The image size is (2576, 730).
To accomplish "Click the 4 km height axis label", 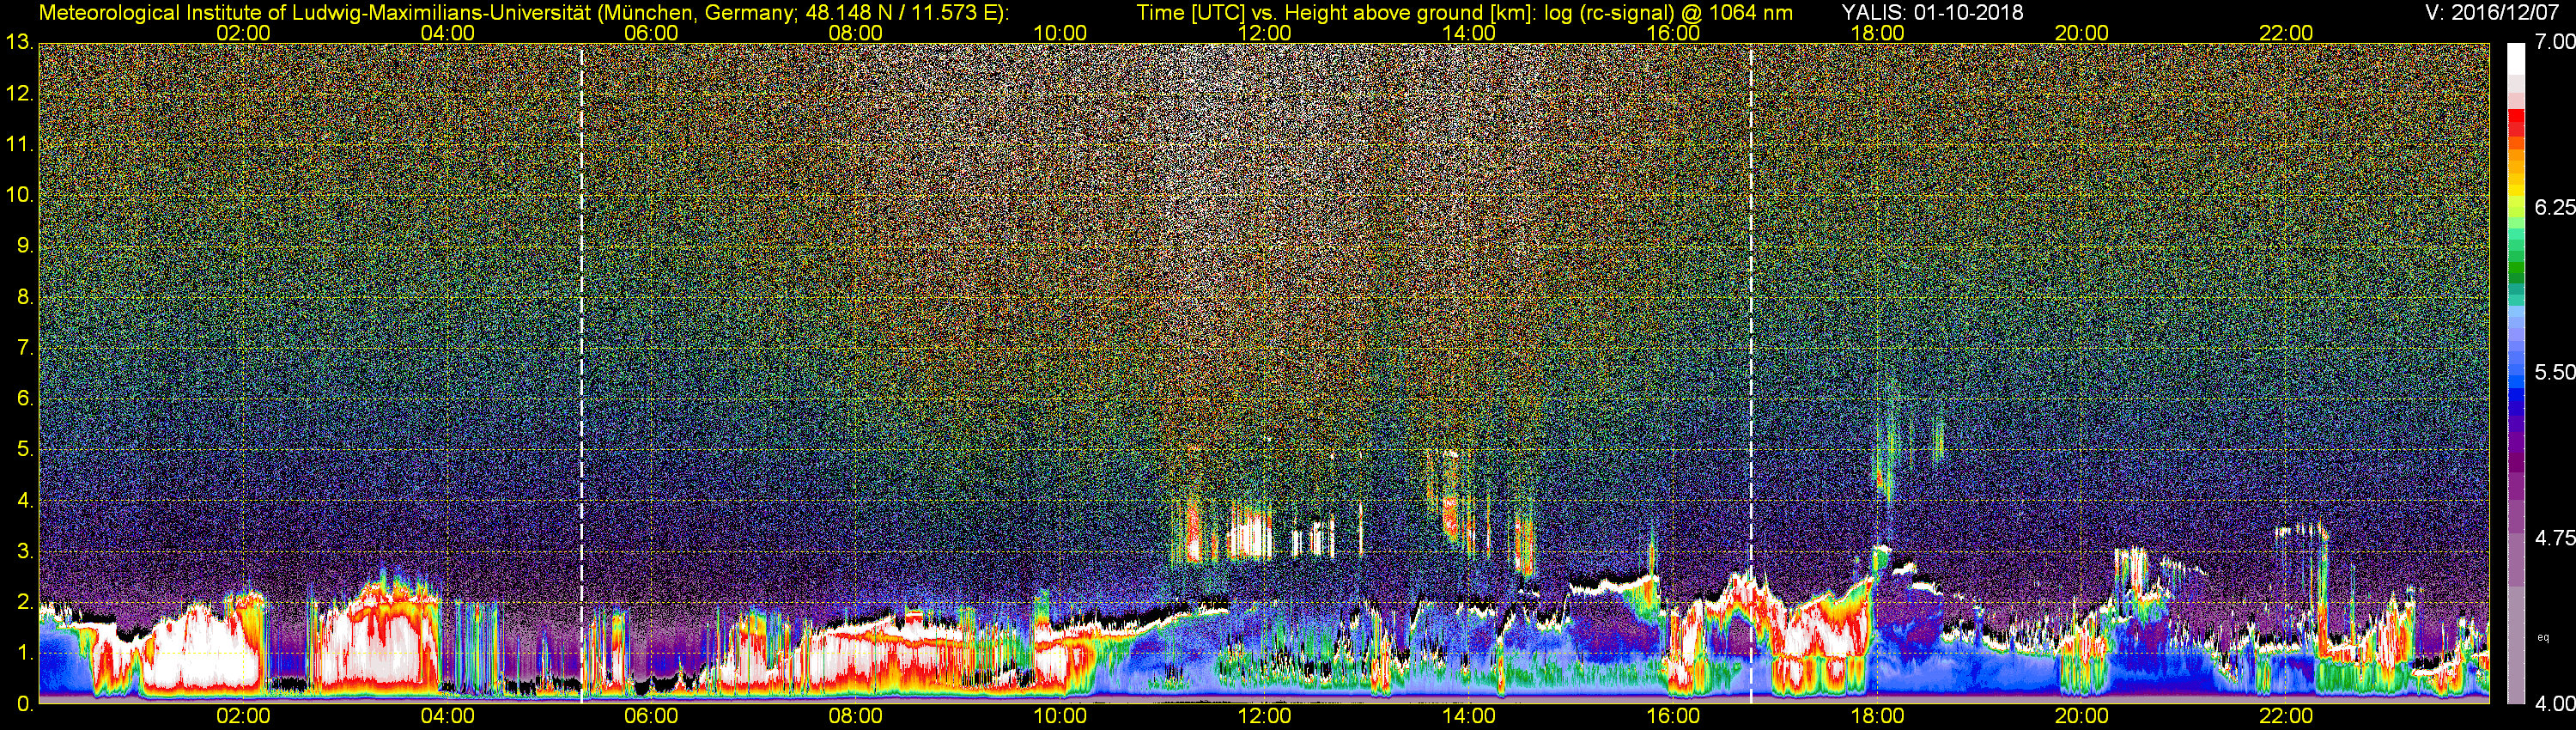I will click(x=25, y=501).
